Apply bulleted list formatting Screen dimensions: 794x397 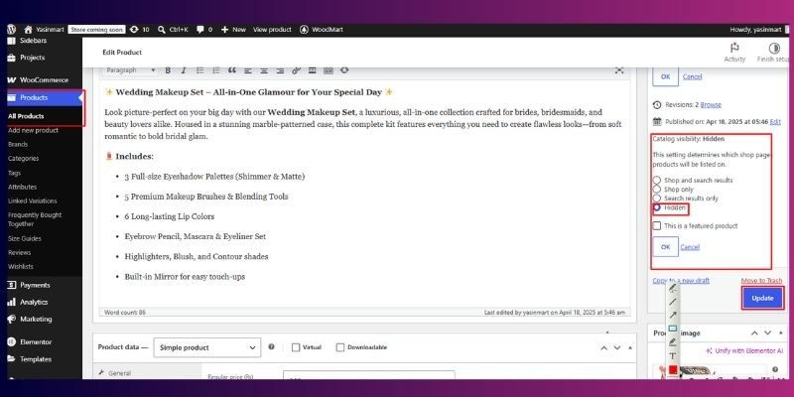(200, 70)
